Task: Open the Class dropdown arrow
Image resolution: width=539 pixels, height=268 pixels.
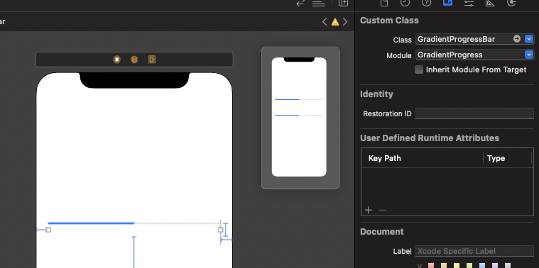Action: tap(529, 39)
